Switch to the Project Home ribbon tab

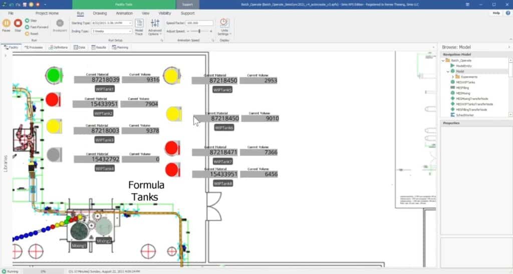point(47,13)
